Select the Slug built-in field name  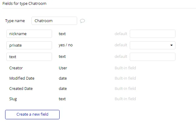13,99
